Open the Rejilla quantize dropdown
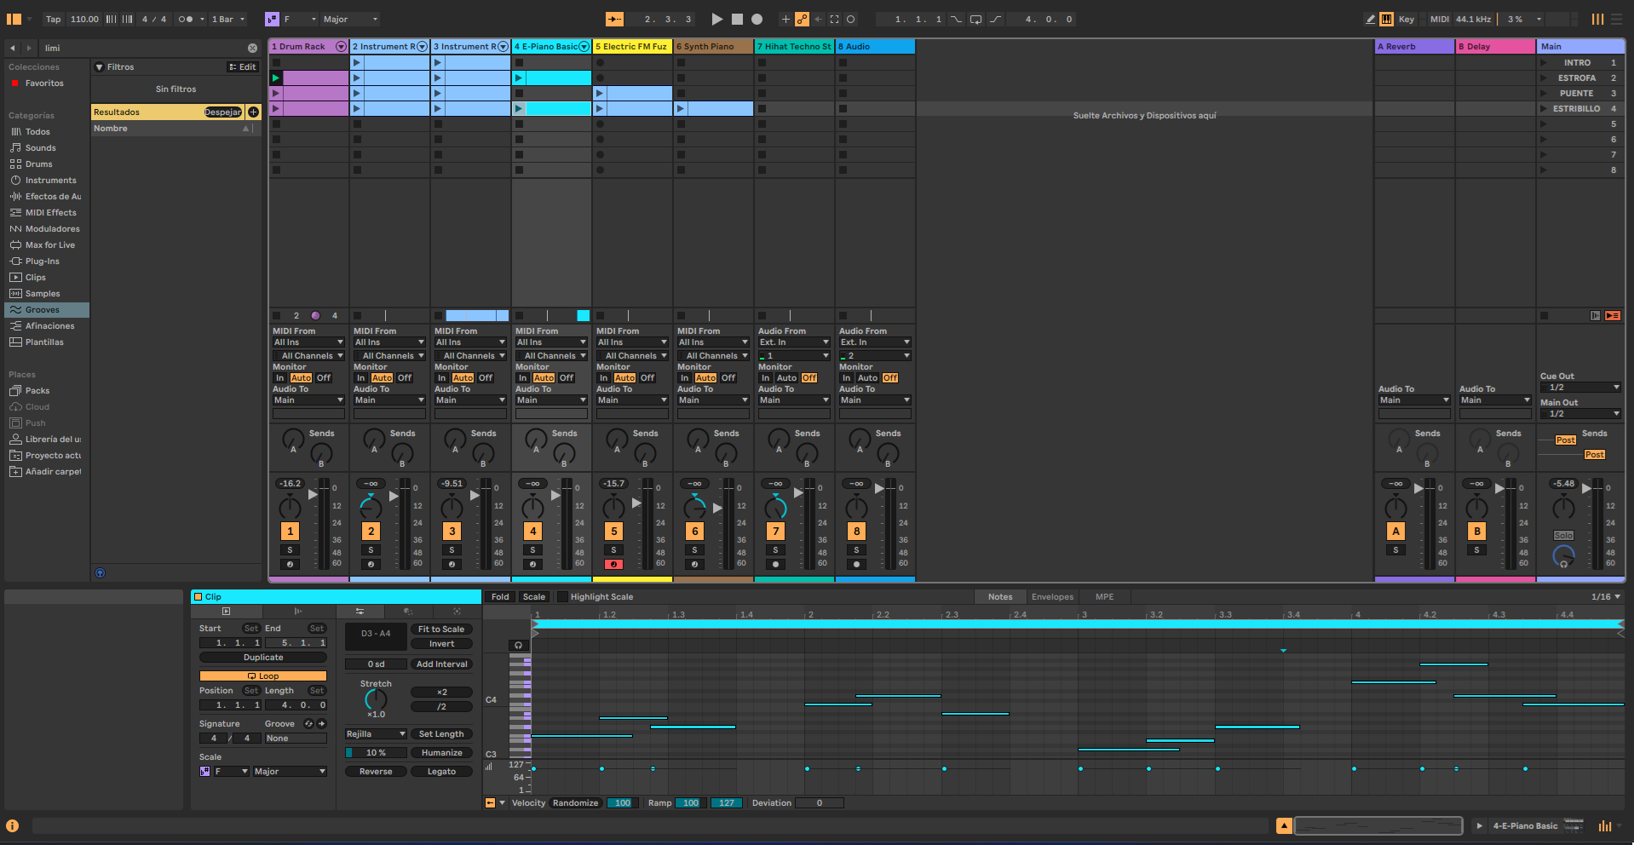 click(x=376, y=734)
